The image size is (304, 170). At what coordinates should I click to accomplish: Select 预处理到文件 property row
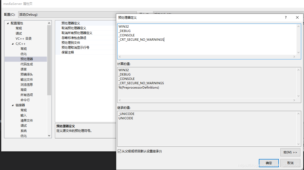[x=85, y=42]
